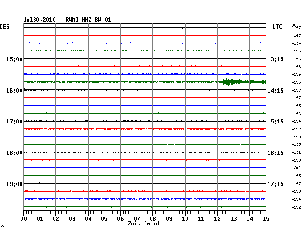Click the 17:15 UTC time label
Viewport: 303px width, 231px height.
(275, 184)
